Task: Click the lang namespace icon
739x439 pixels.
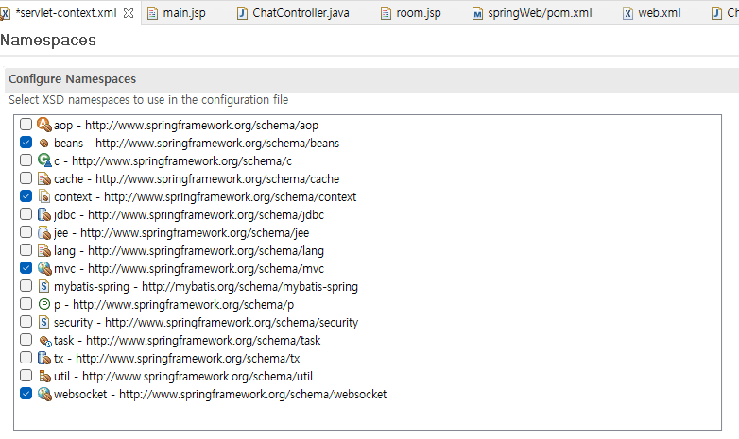Action: tap(44, 250)
